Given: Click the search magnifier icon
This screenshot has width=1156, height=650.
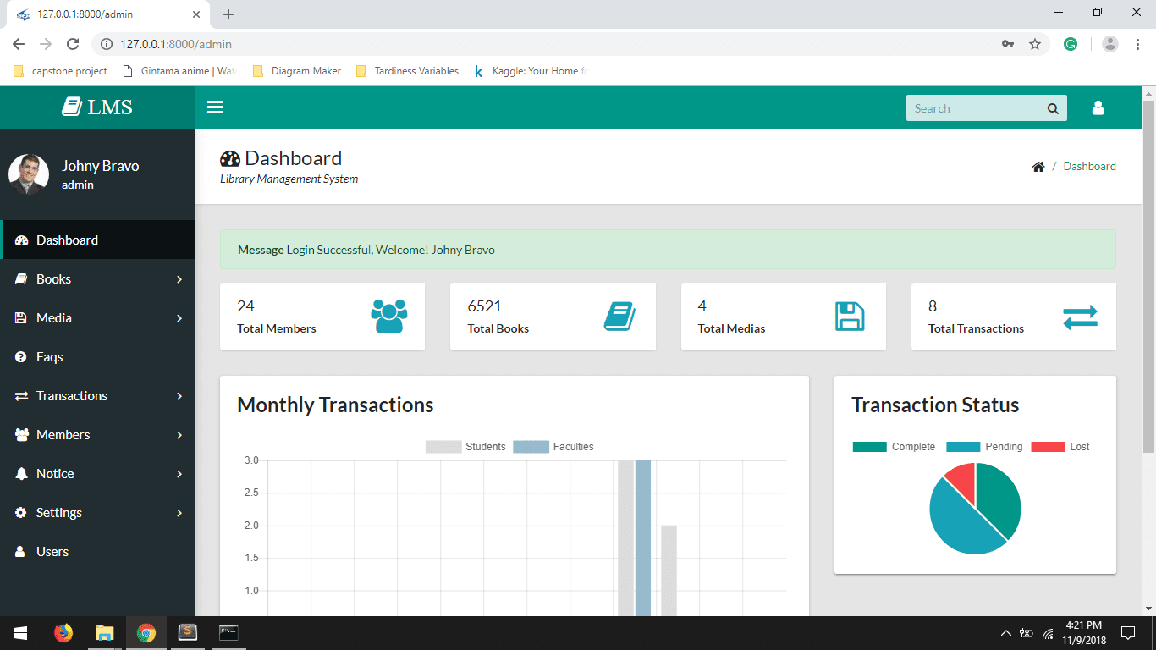Looking at the screenshot, I should [1052, 107].
